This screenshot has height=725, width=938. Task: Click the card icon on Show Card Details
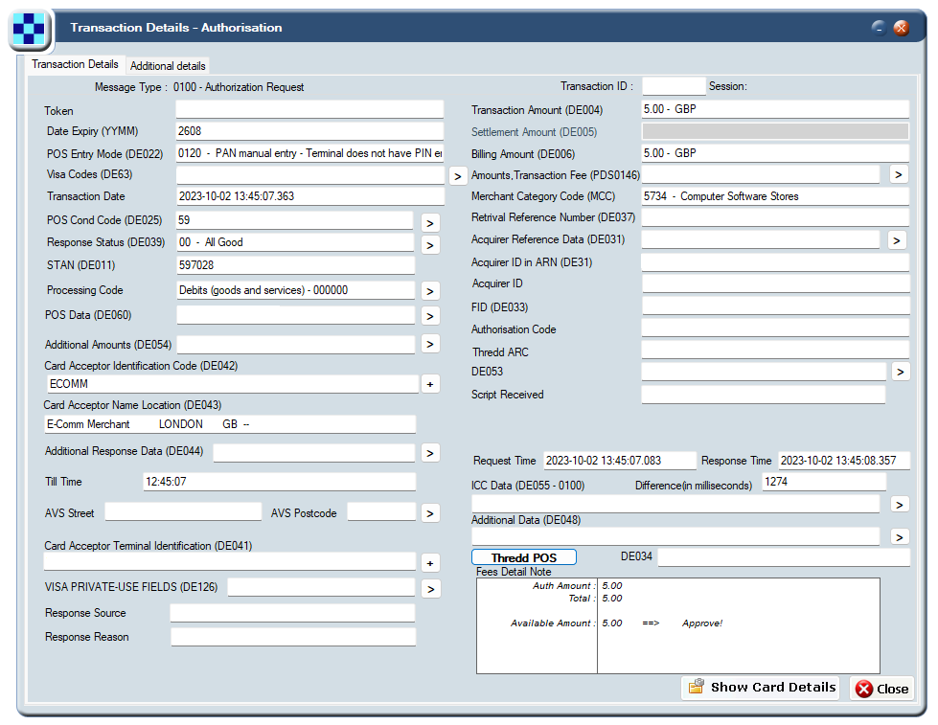click(696, 687)
